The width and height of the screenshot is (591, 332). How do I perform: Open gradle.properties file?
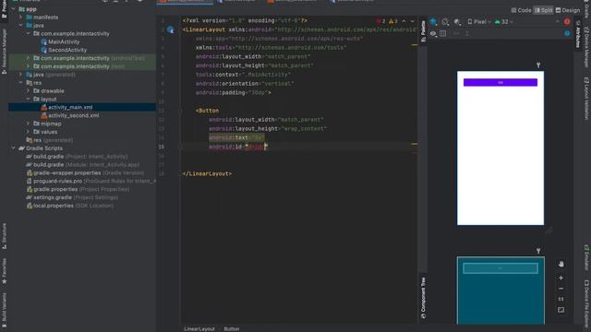click(78, 189)
